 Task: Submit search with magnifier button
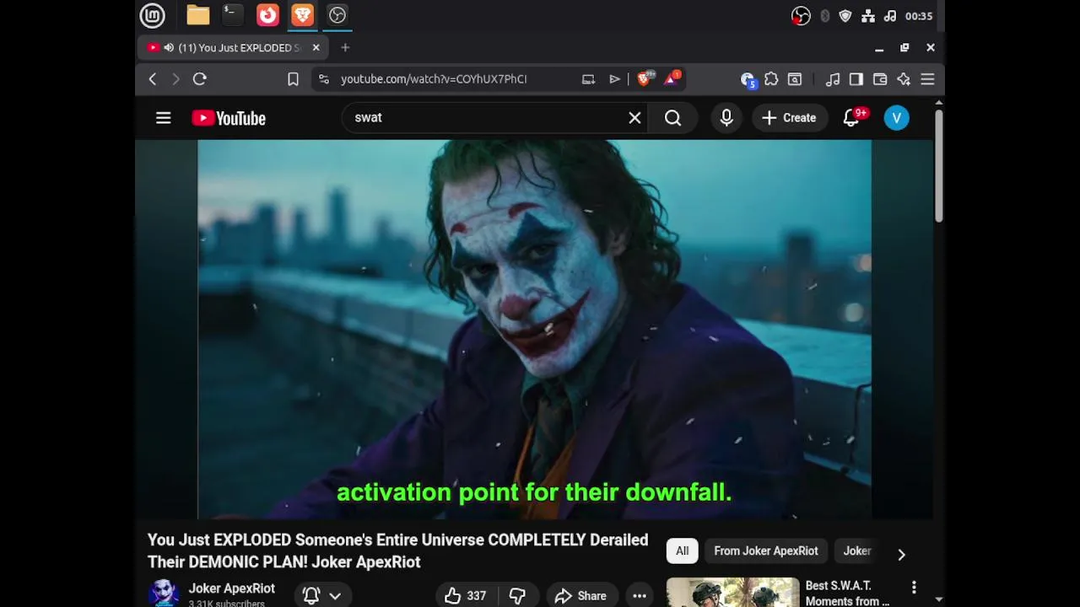672,118
